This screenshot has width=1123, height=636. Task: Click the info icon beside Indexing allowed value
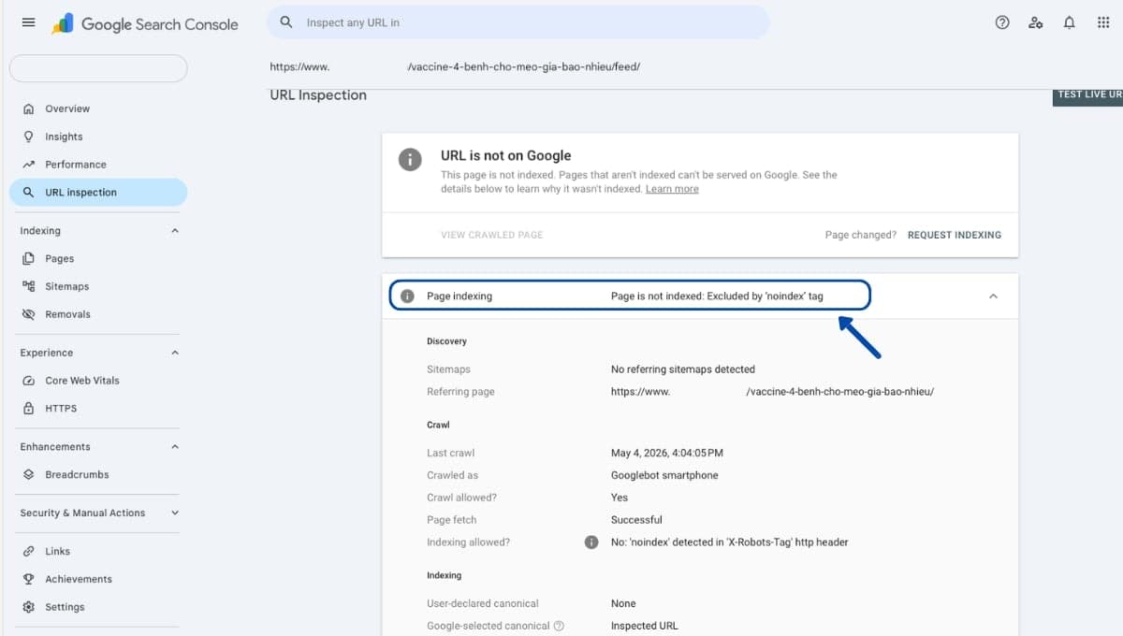click(591, 542)
